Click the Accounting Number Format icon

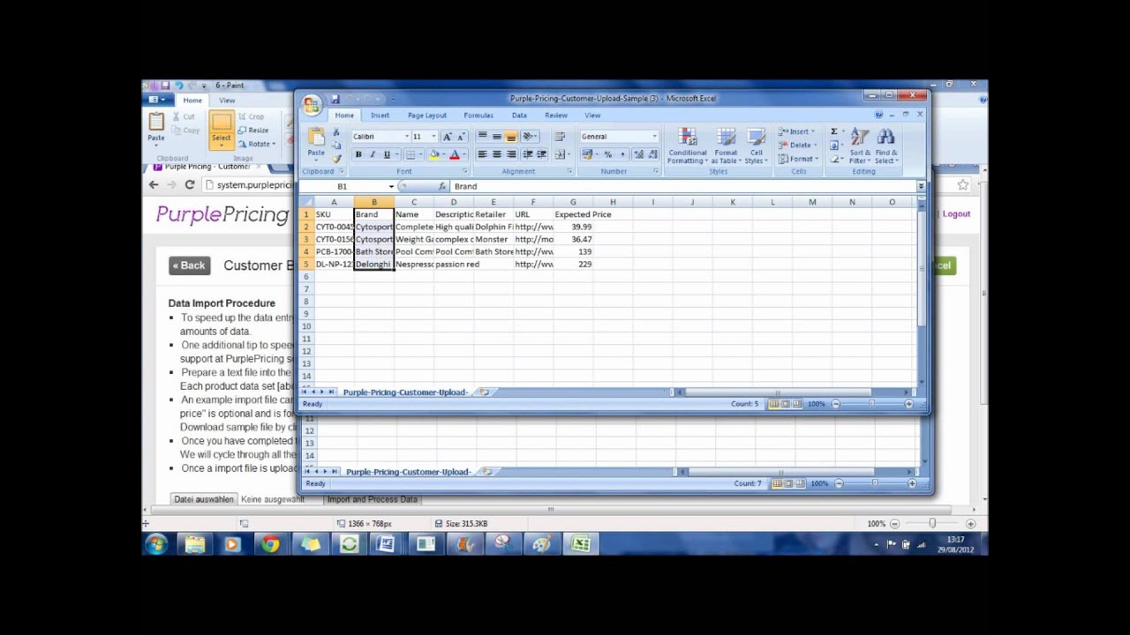click(588, 154)
